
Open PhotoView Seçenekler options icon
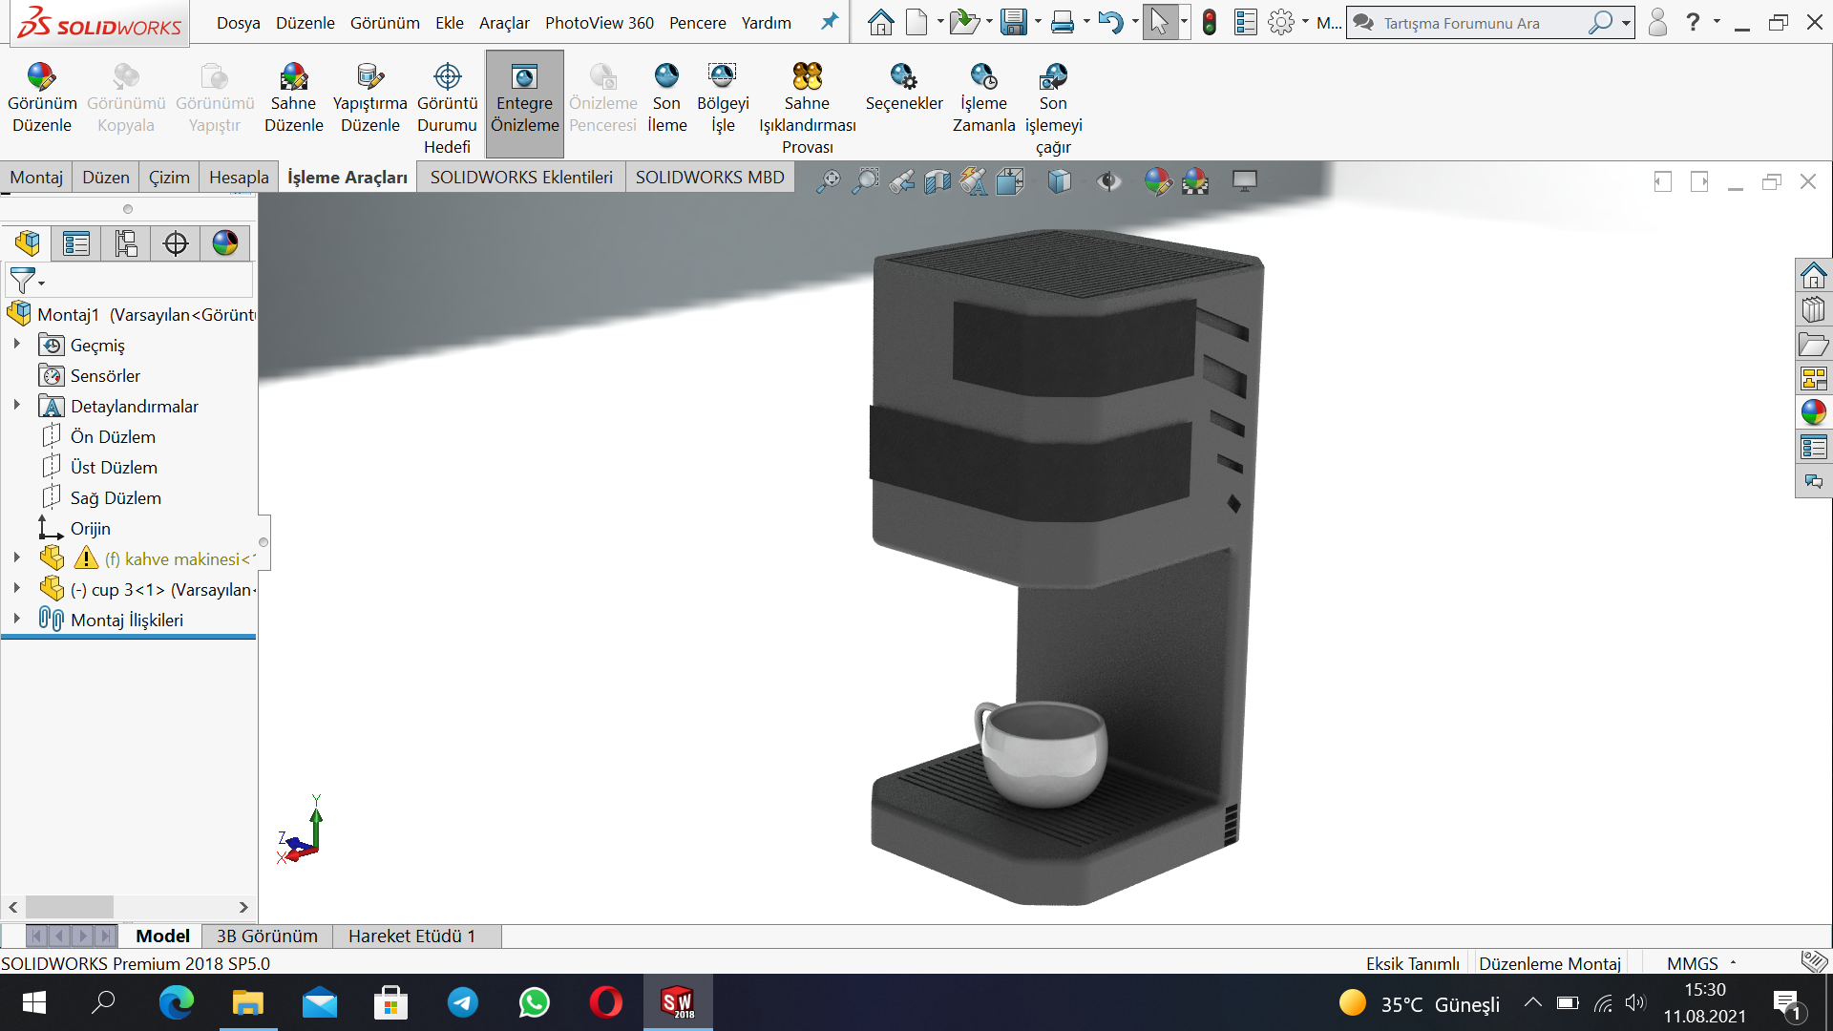[903, 76]
